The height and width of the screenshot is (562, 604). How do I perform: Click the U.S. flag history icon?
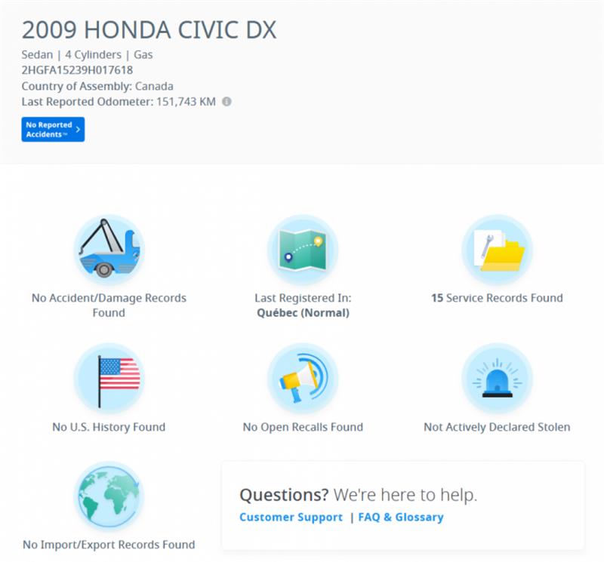tap(109, 379)
